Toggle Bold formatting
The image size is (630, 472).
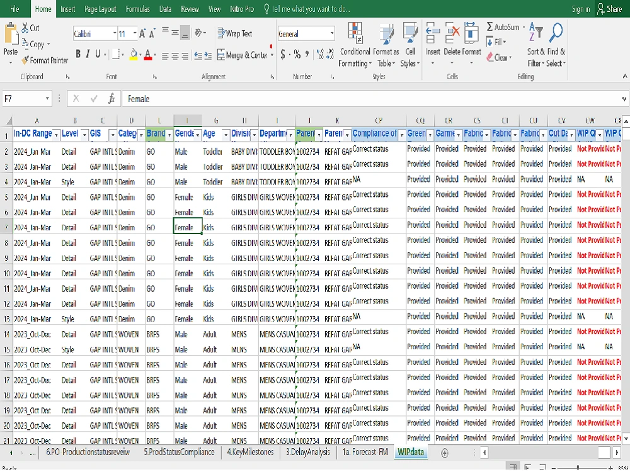pos(78,54)
